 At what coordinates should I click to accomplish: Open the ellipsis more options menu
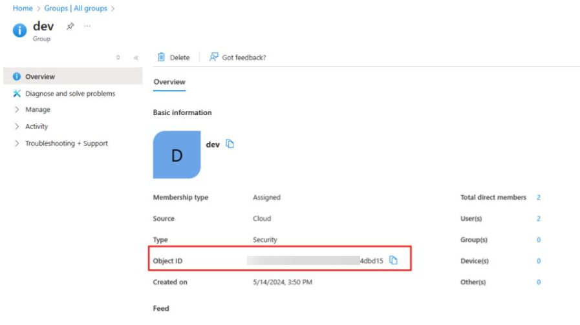87,26
